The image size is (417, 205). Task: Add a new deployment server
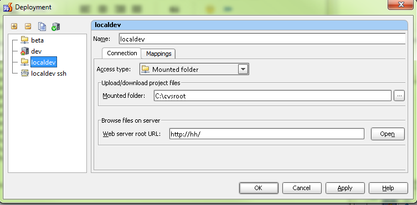pos(14,27)
